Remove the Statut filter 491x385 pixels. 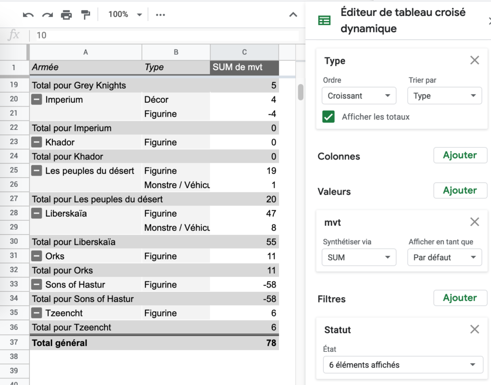pos(474,329)
